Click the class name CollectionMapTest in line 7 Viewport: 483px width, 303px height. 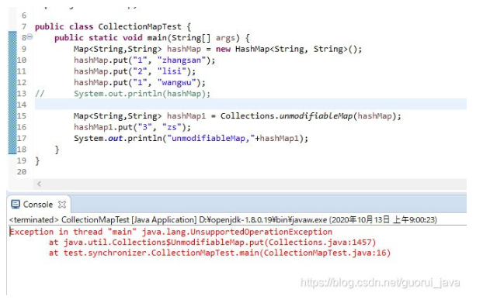coord(140,26)
